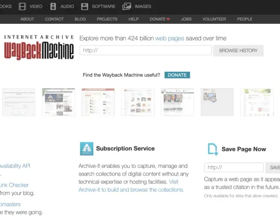
Task: Open the AUDIO menu label
Action: (x=67, y=7)
